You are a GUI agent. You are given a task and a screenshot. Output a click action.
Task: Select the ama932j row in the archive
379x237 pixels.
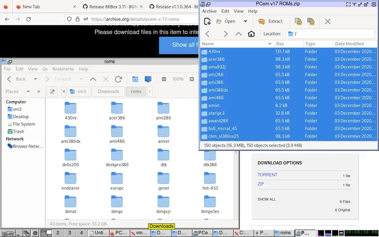288,67
